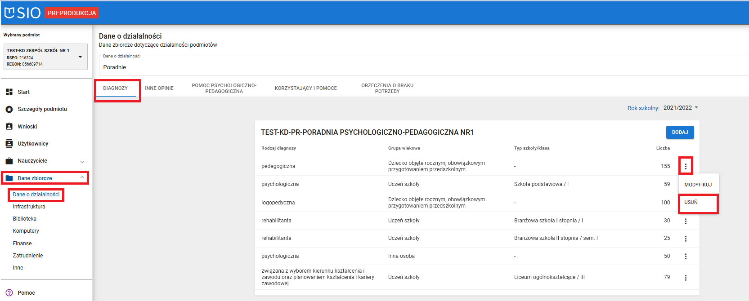Click the SIO logo in header
Viewport: 749px width, 301px height.
pos(22,13)
